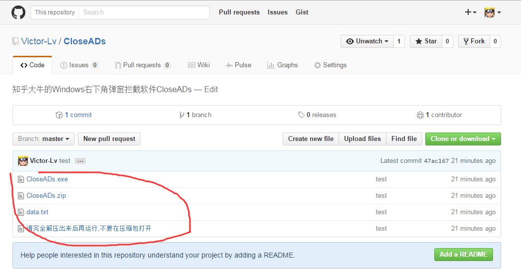Open the watchers count 1

[399, 41]
